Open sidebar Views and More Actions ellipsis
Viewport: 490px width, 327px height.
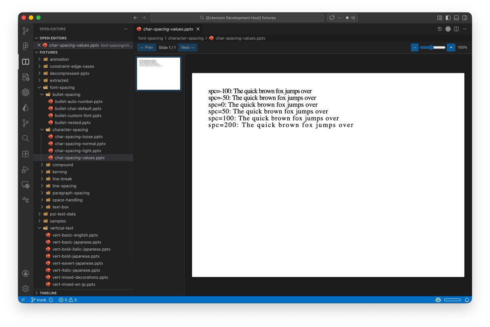point(126,29)
